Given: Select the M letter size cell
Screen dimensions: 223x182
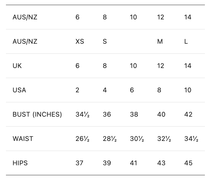Looking at the screenshot, I should click(160, 42).
